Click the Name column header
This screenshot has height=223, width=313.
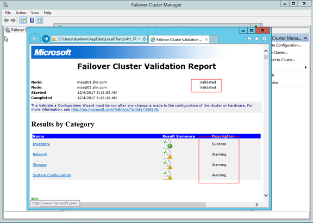click(39, 136)
